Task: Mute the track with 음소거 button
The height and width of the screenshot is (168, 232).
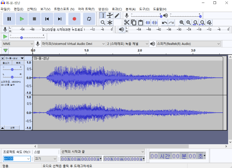Action: [x=6, y=63]
